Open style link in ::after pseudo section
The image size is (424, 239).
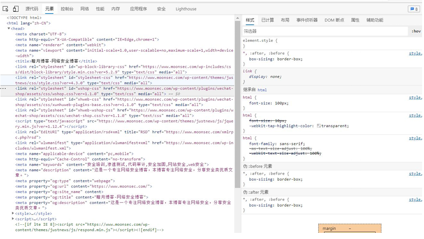[x=415, y=200]
